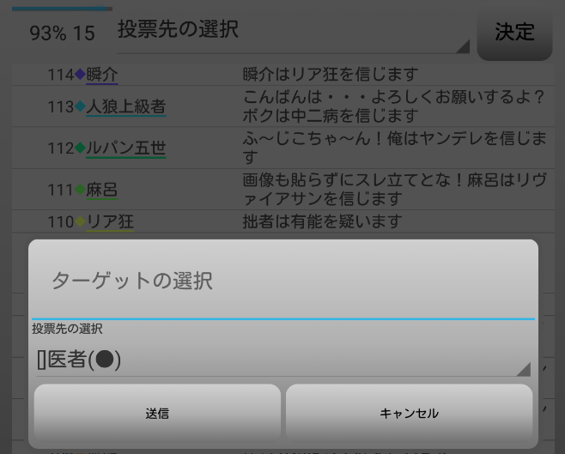
Task: Select the 麻呂 player name link
Action: coord(102,190)
